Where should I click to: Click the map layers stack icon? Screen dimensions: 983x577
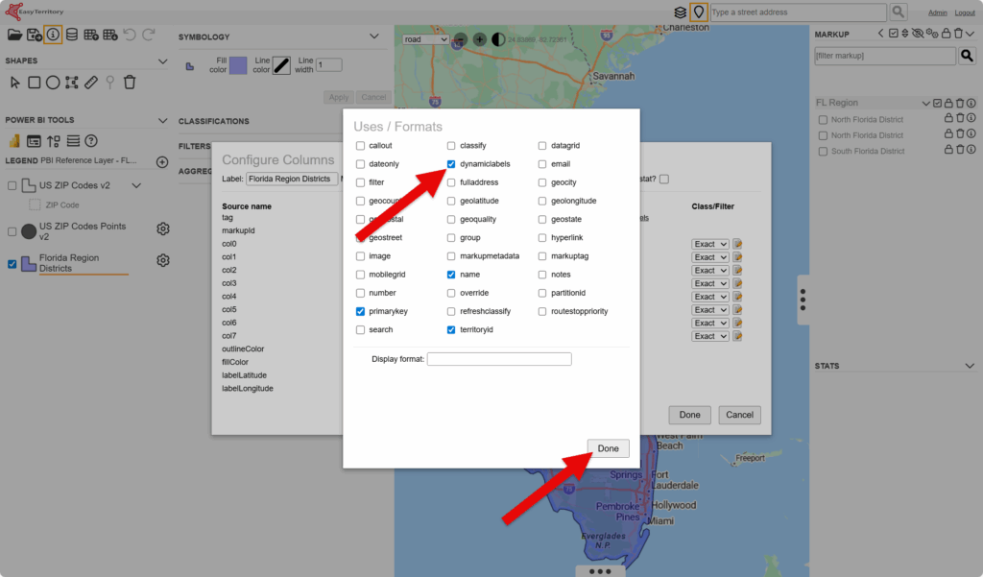tap(680, 12)
